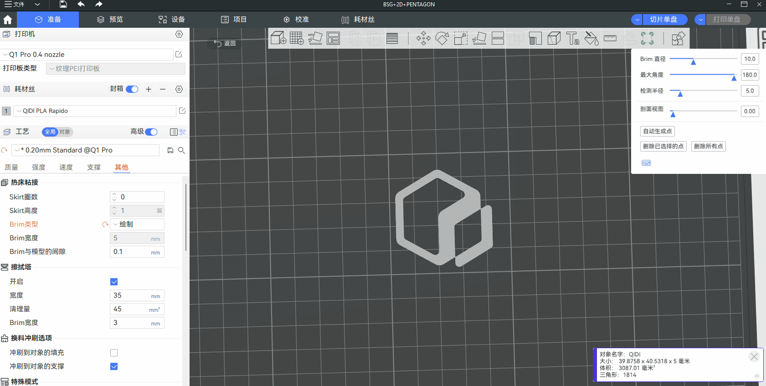Viewport: 766px width, 386px height.
Task: Select the Measure ruler tool
Action: (610, 38)
